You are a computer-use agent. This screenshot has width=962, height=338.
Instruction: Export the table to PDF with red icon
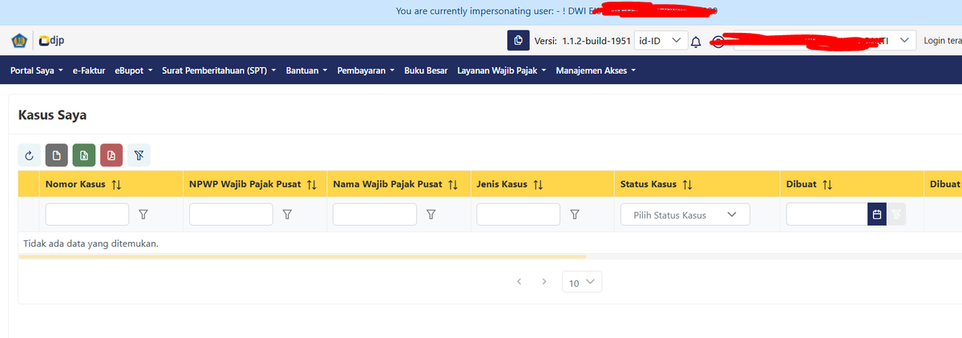click(111, 155)
